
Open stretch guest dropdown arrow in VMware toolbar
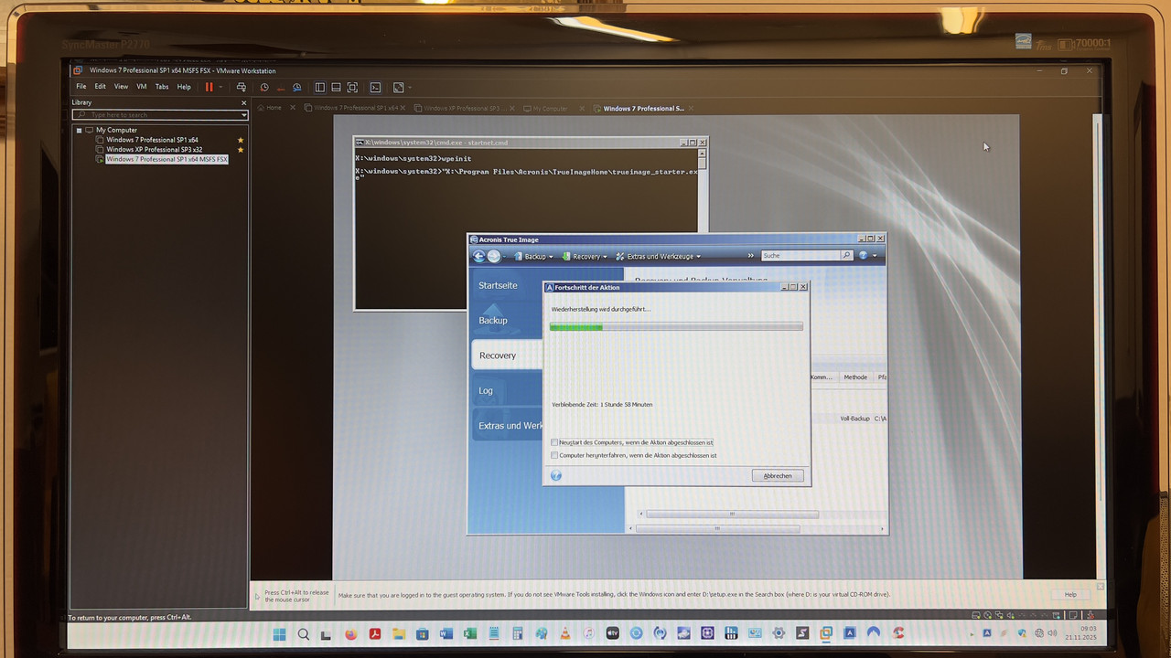pos(409,87)
